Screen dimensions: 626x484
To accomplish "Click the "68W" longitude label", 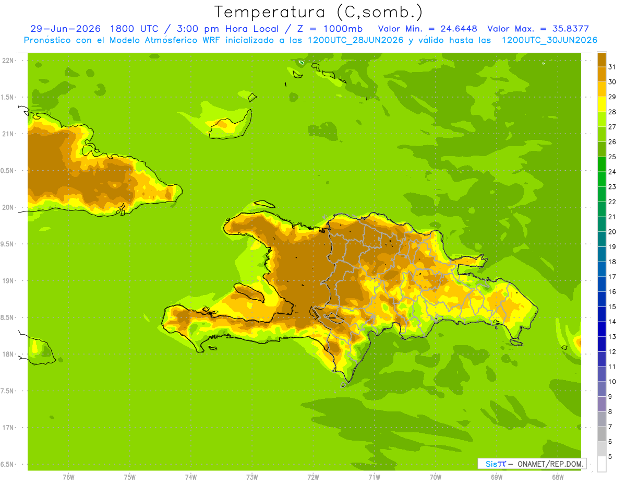I will click(558, 477).
